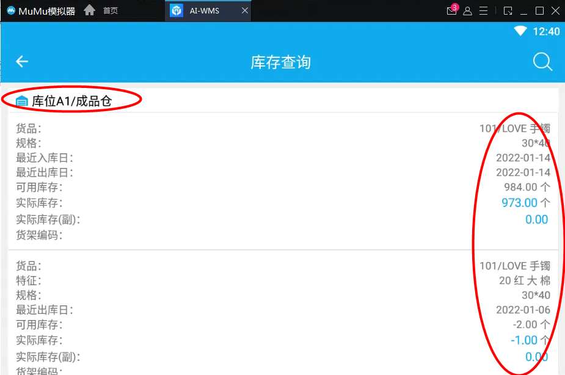Open MuMu mail notifications icon
The height and width of the screenshot is (375, 565).
click(452, 10)
